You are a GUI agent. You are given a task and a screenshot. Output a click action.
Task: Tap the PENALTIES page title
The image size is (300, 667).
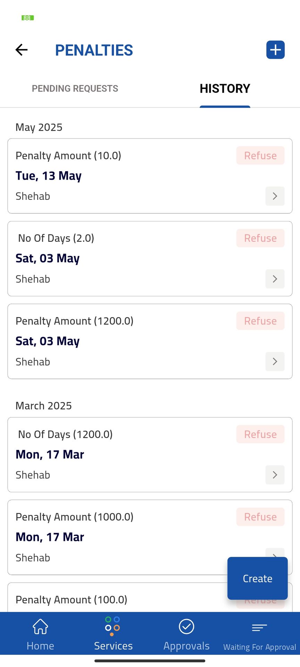tap(94, 50)
